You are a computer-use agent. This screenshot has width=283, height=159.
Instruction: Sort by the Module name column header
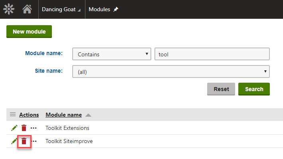click(x=63, y=115)
